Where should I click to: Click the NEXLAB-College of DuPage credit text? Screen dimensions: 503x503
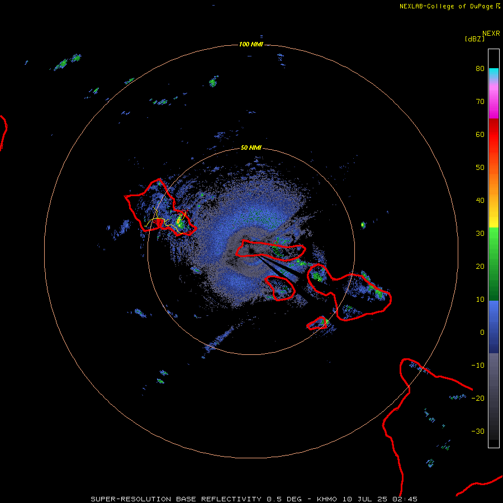click(x=446, y=6)
